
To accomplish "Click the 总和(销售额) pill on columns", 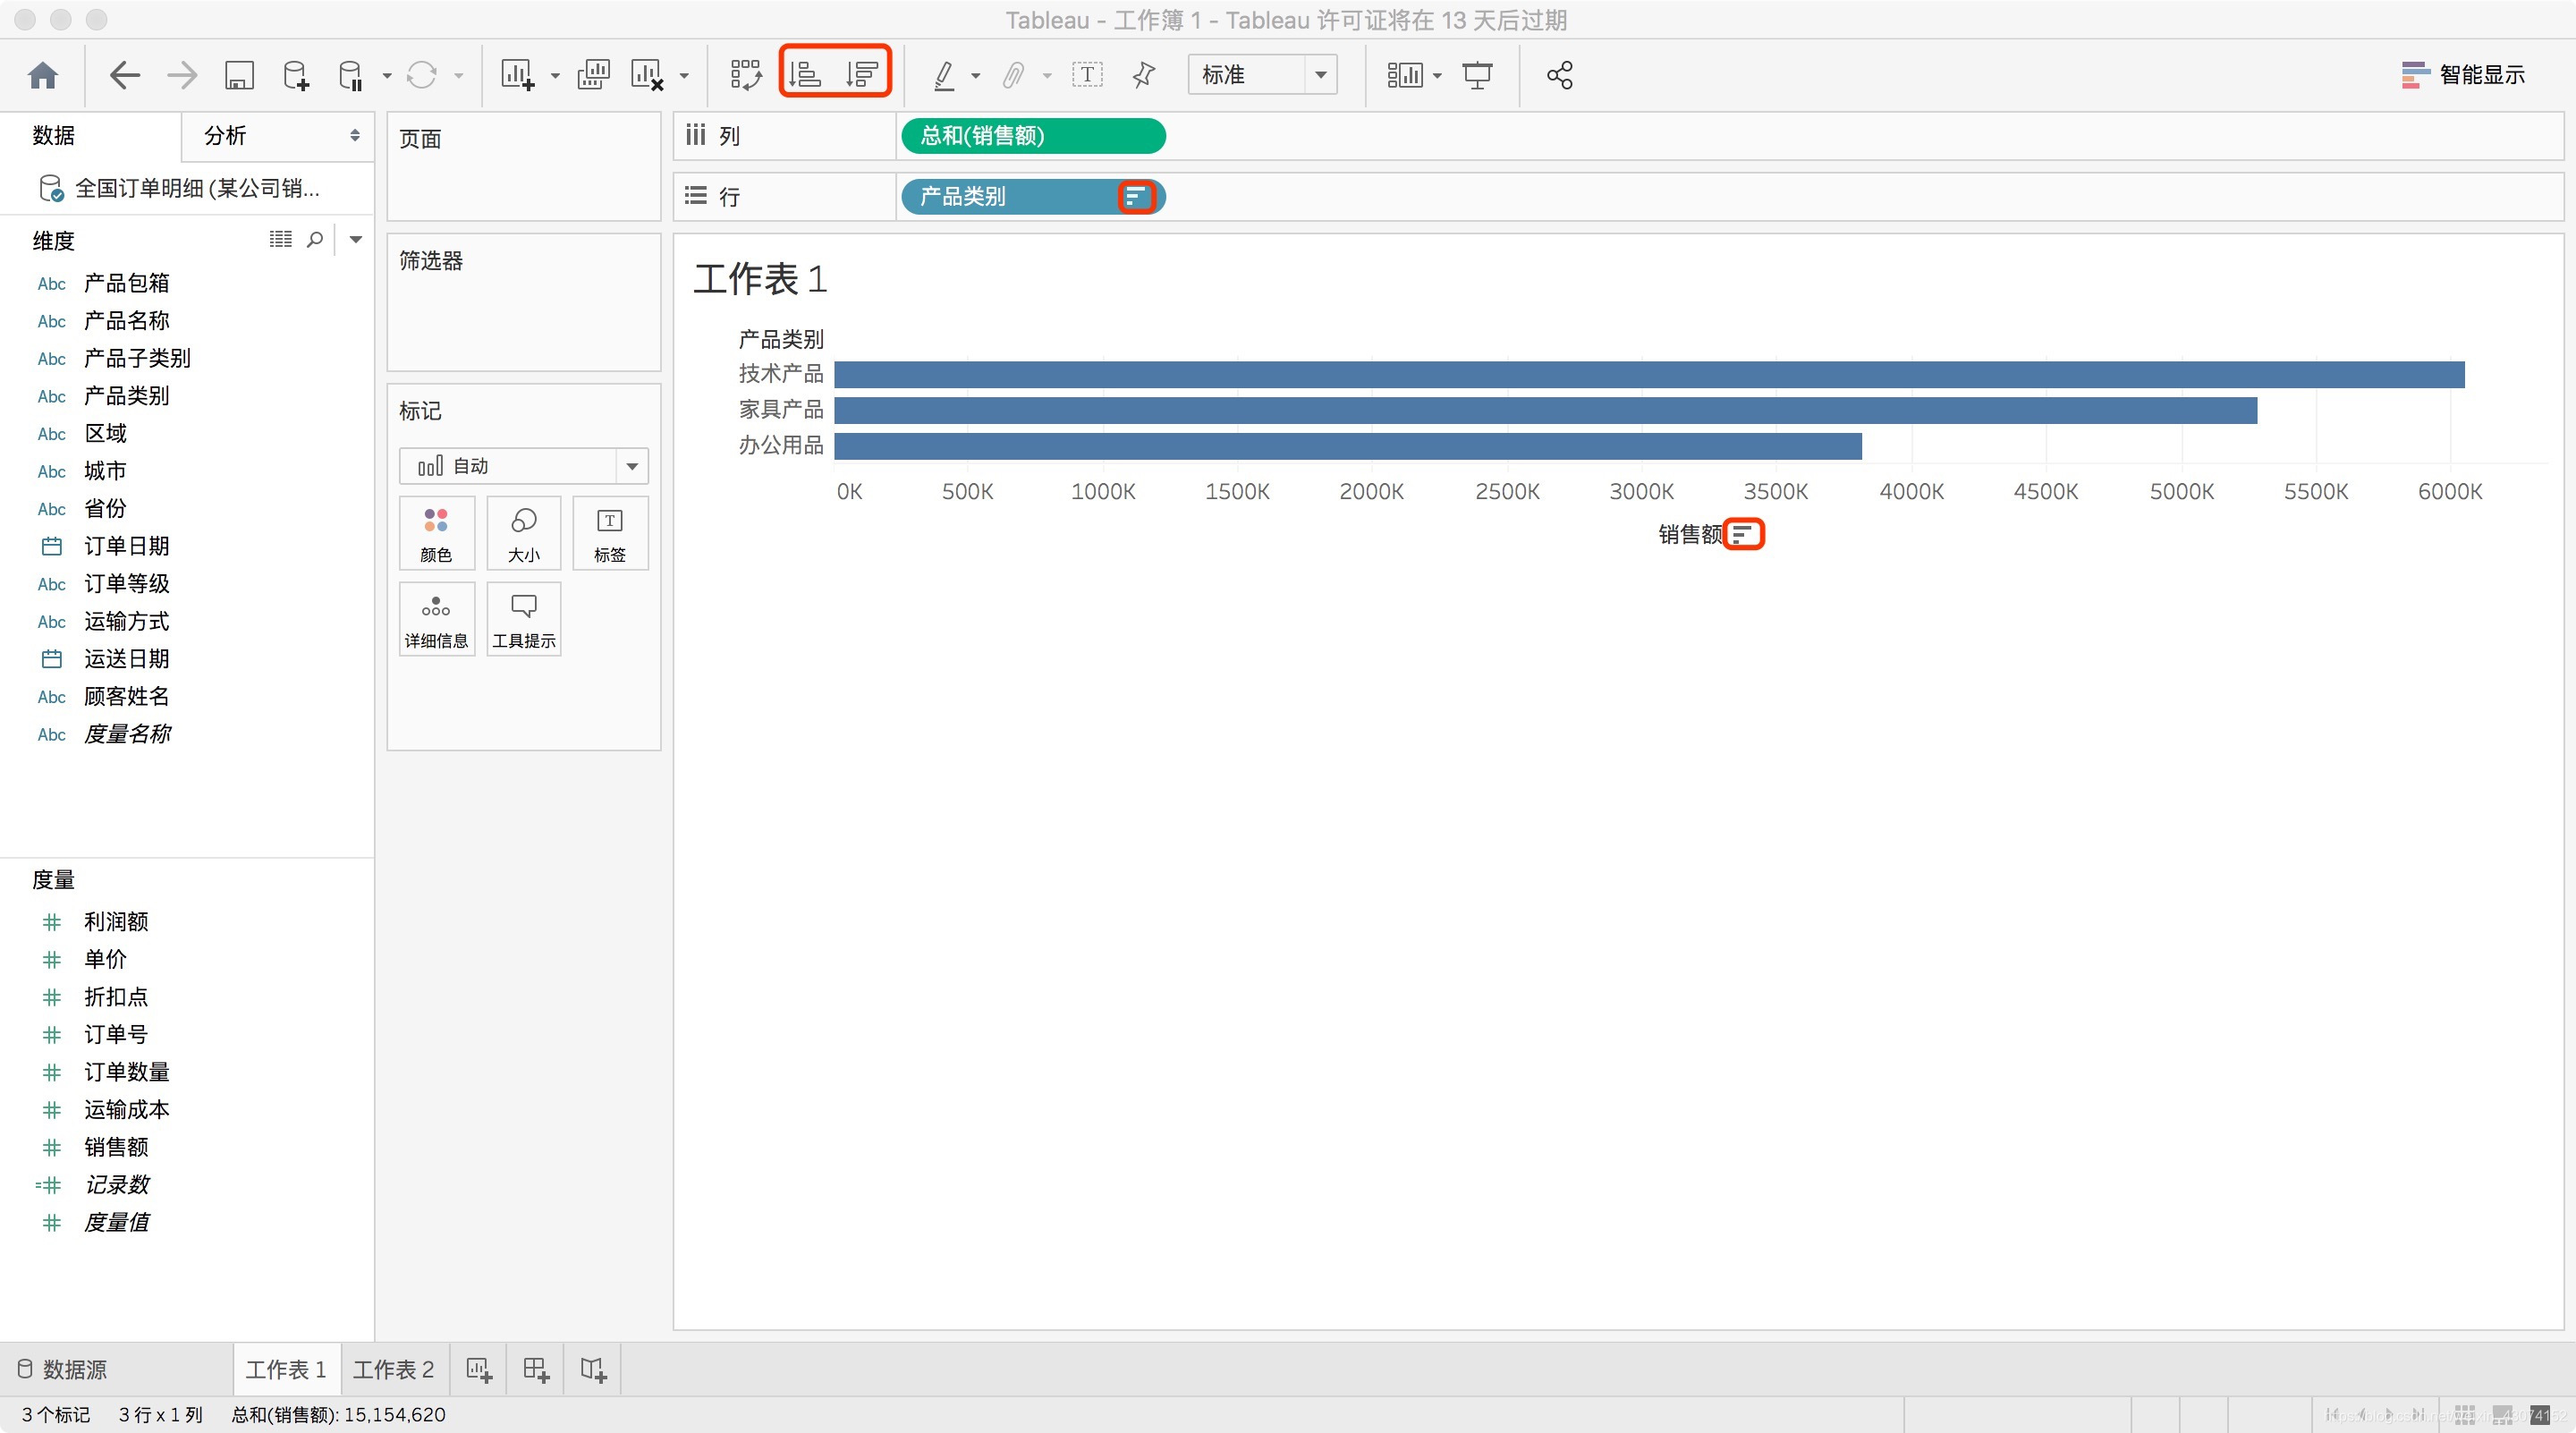I will point(1033,136).
